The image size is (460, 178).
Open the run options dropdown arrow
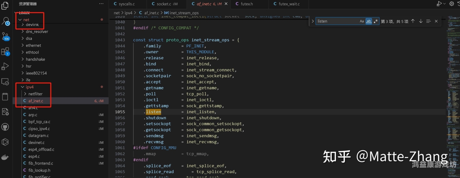[444, 4]
